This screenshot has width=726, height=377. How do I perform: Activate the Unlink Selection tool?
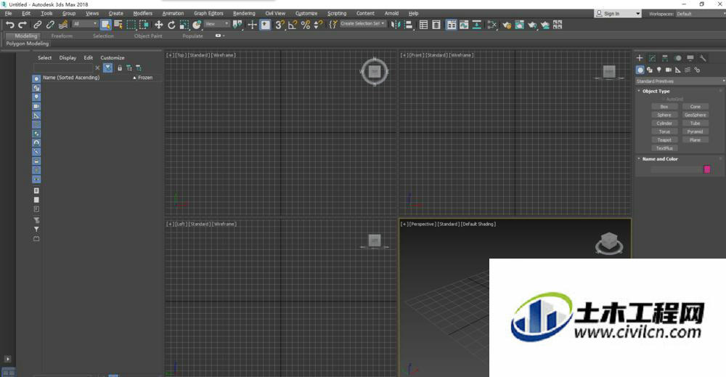point(50,25)
